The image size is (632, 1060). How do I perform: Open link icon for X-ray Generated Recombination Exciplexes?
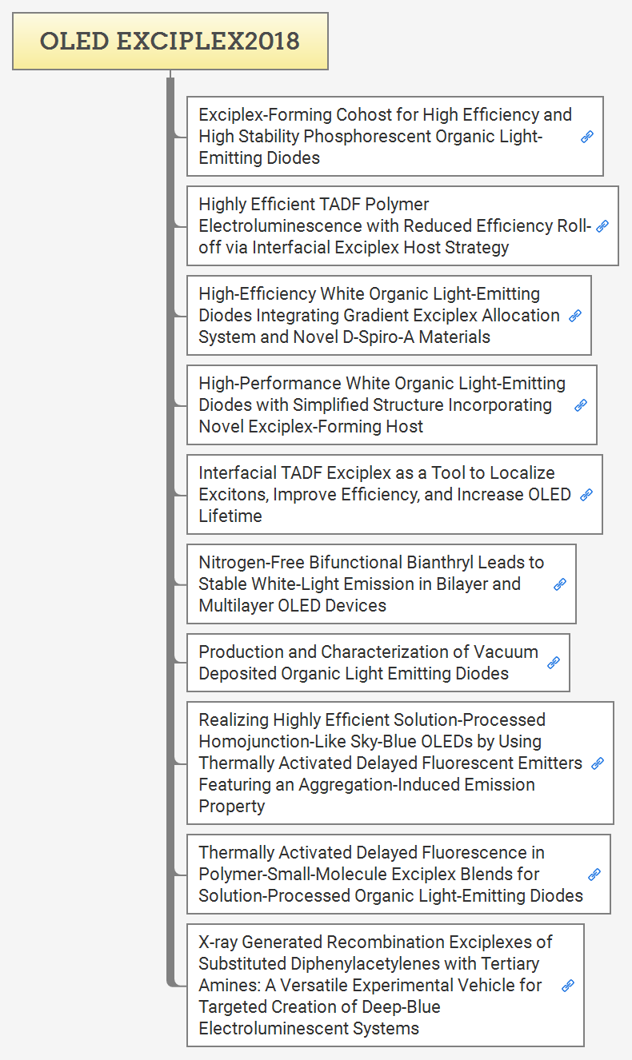[568, 986]
